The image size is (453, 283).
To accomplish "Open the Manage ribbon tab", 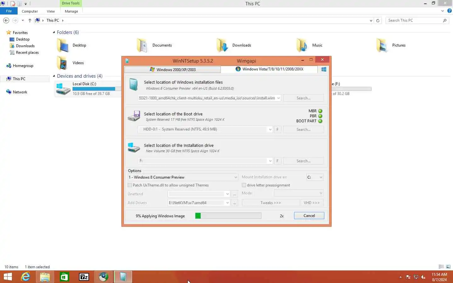I will coord(71,11).
